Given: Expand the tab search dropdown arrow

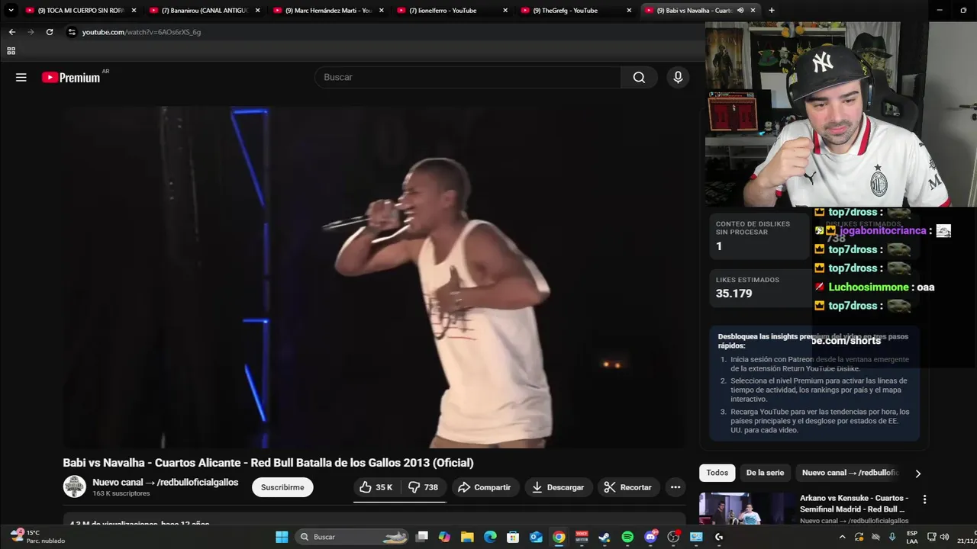Looking at the screenshot, I should click(11, 11).
